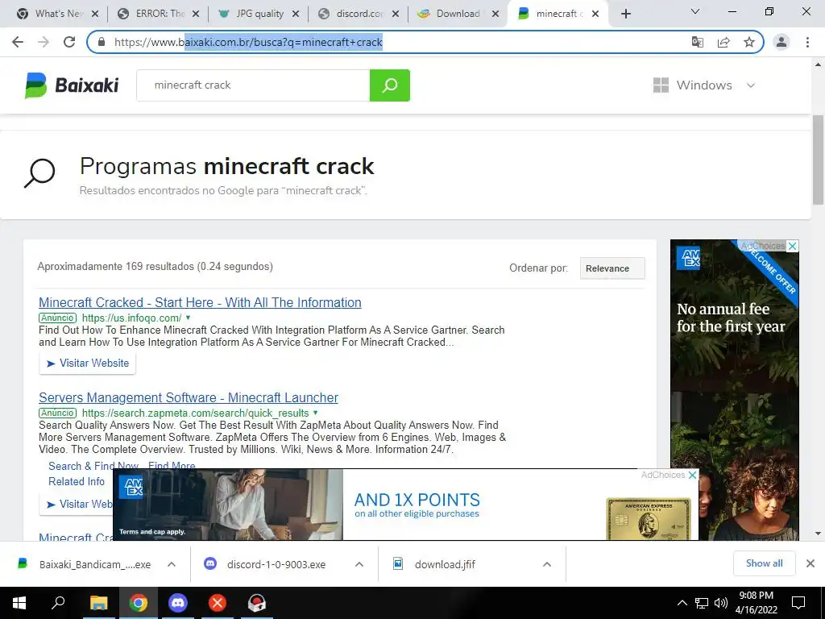Close the bottom AmEx banner ad
The width and height of the screenshot is (825, 619).
[693, 475]
